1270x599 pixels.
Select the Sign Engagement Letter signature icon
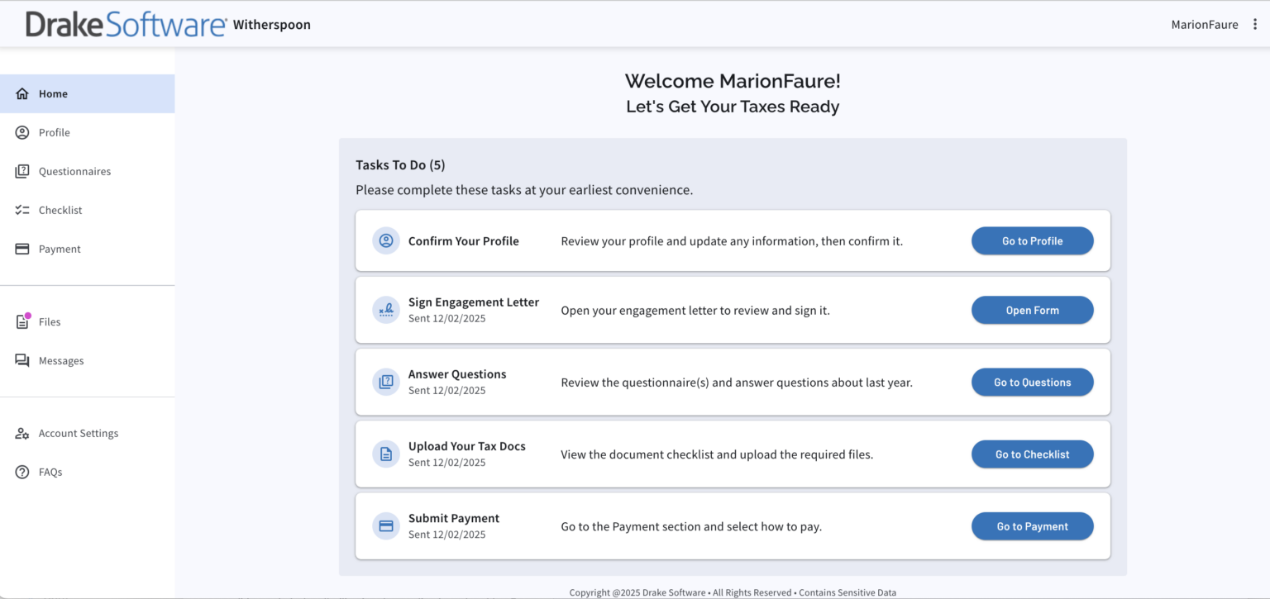pos(385,310)
